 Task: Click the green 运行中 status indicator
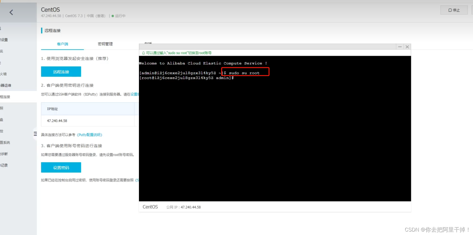click(x=118, y=16)
